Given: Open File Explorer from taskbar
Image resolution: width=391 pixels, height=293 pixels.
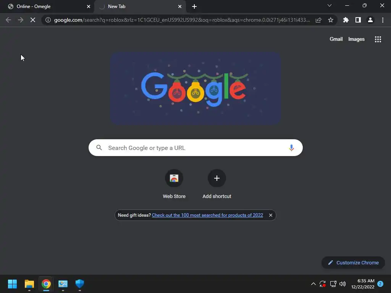Looking at the screenshot, I should [x=29, y=284].
